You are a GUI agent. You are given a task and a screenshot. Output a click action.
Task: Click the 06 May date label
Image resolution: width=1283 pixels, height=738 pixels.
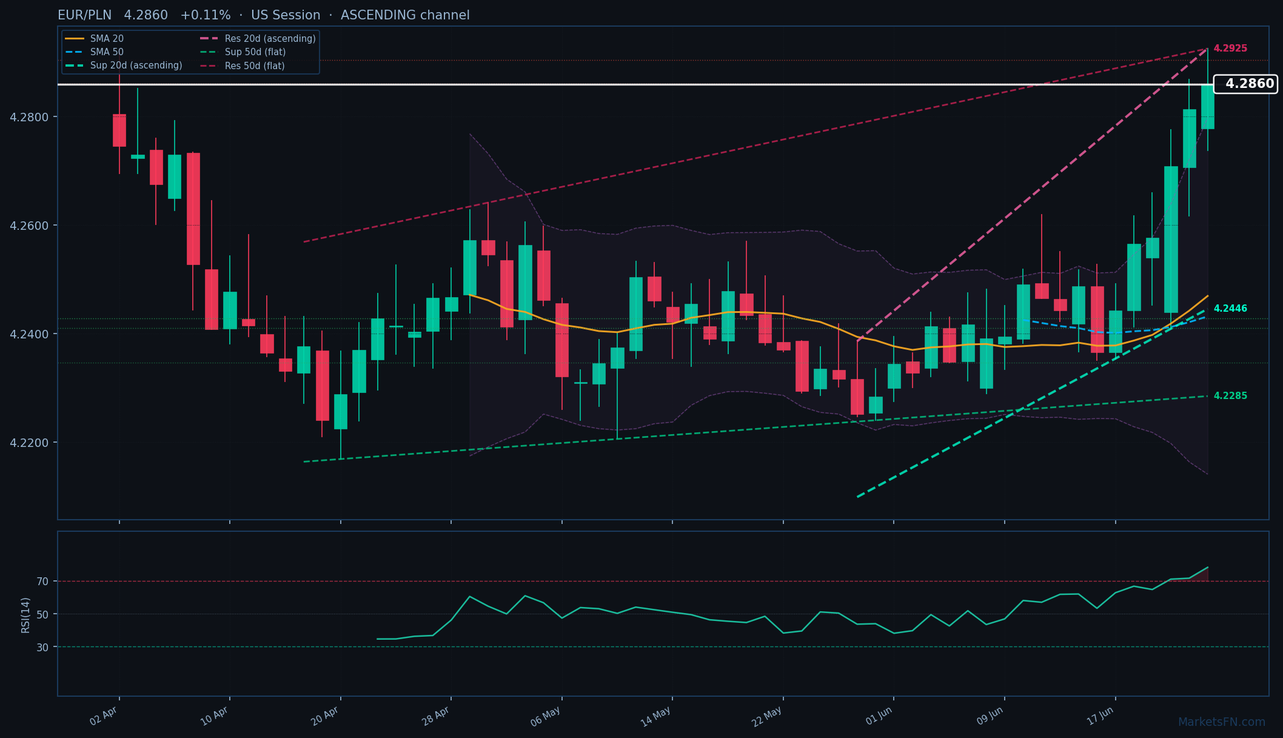pyautogui.click(x=545, y=717)
